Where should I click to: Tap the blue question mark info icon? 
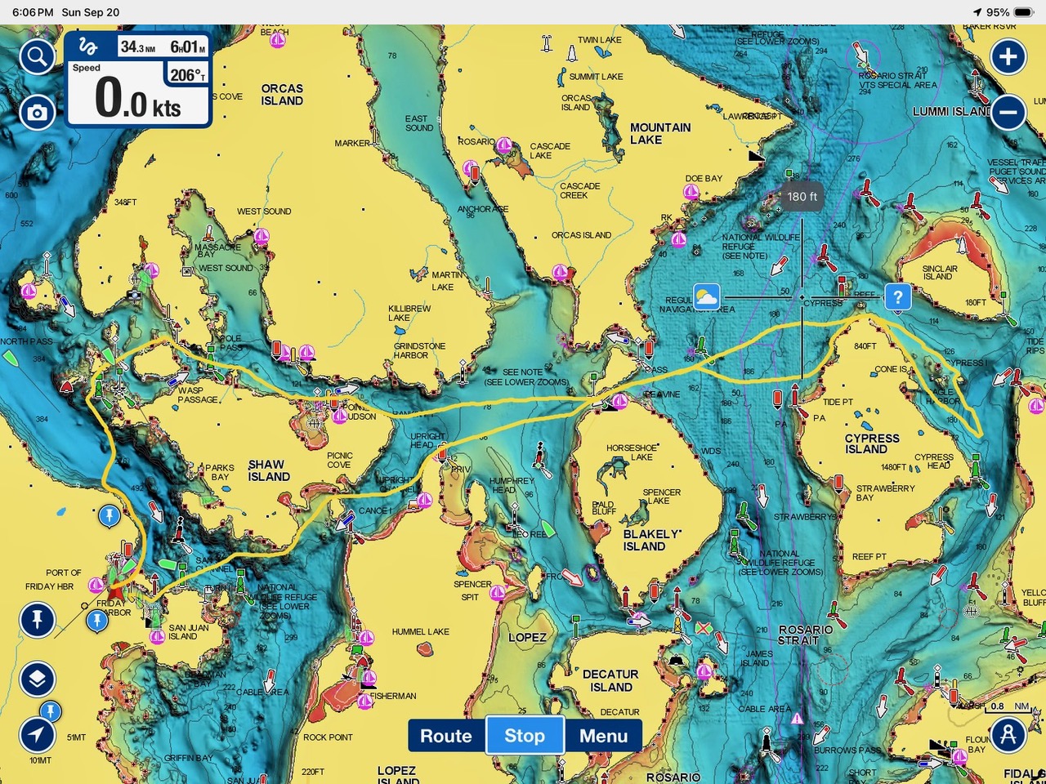pyautogui.click(x=897, y=297)
